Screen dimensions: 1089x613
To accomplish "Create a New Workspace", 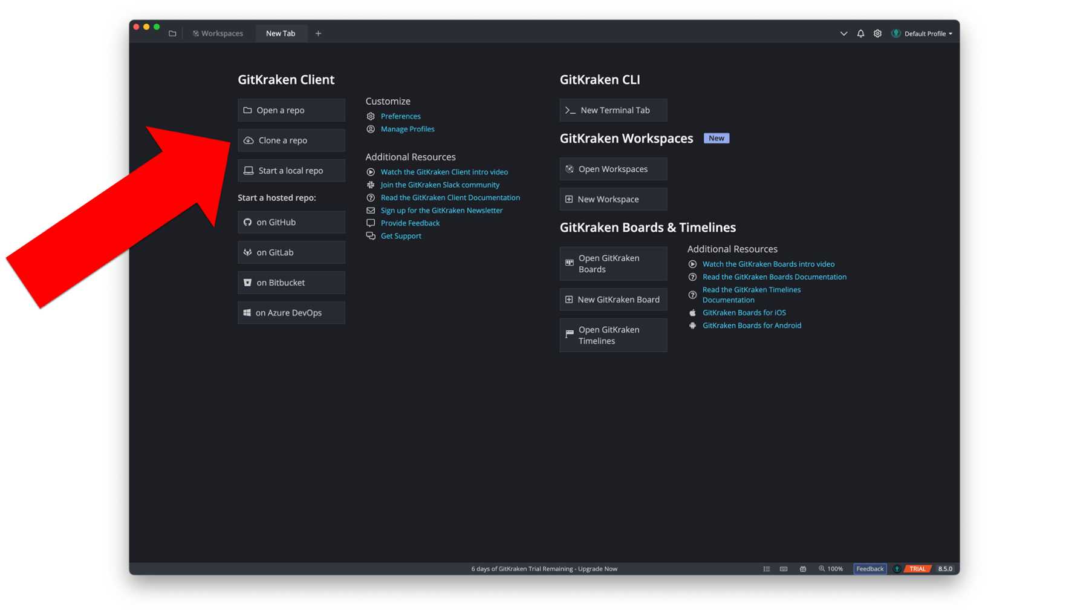I will [x=613, y=199].
